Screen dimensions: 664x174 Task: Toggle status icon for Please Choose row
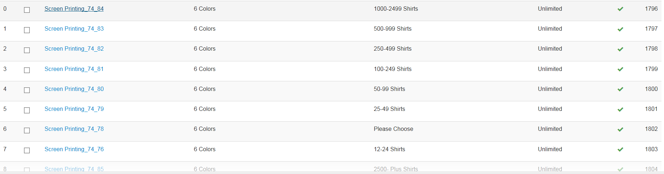pos(620,129)
